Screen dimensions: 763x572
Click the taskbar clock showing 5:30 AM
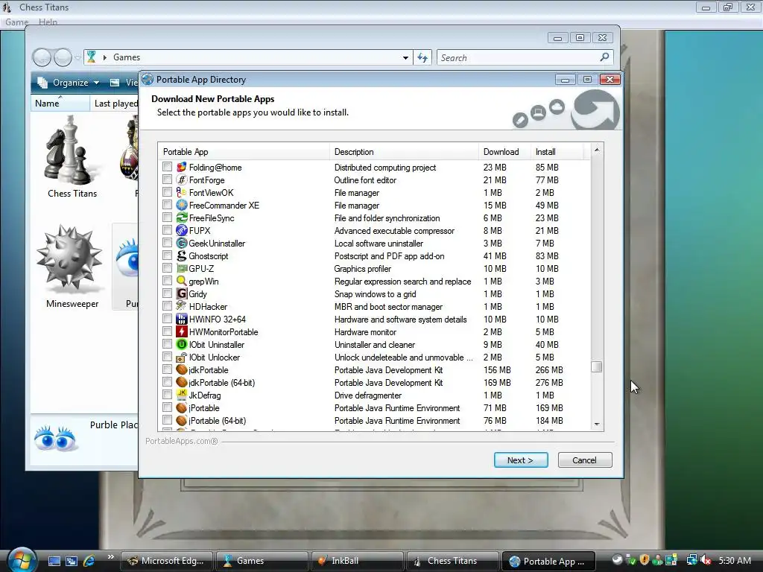click(x=735, y=560)
